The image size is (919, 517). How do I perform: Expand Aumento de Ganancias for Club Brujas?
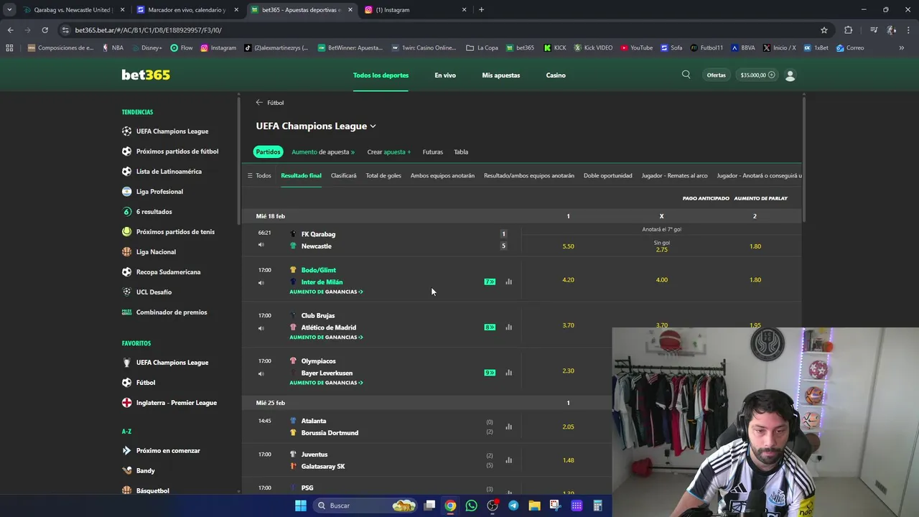tap(326, 337)
